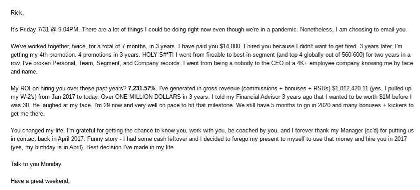Click the phrase "You changed my life."

pos(37,131)
